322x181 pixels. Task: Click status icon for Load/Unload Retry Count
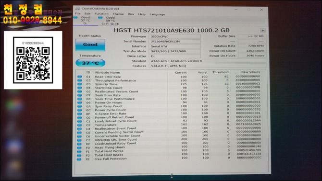coord(79,144)
